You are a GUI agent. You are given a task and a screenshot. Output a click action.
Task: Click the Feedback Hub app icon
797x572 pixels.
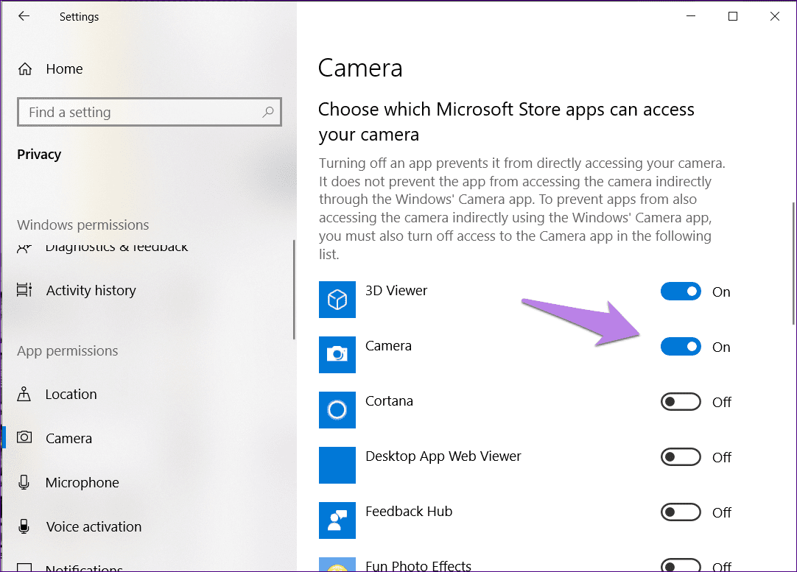pyautogui.click(x=337, y=520)
